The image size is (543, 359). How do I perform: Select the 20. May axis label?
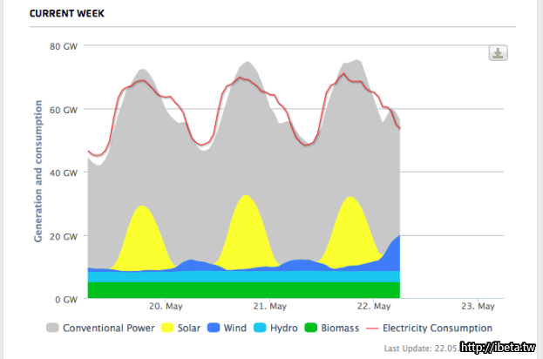[166, 307]
